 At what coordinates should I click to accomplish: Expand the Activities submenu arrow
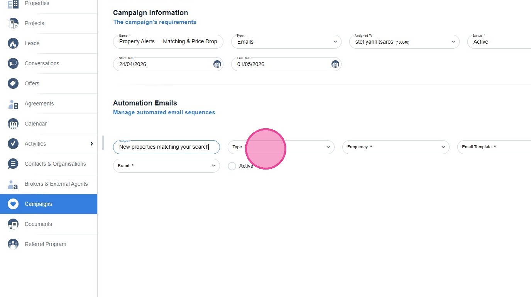[x=92, y=144]
